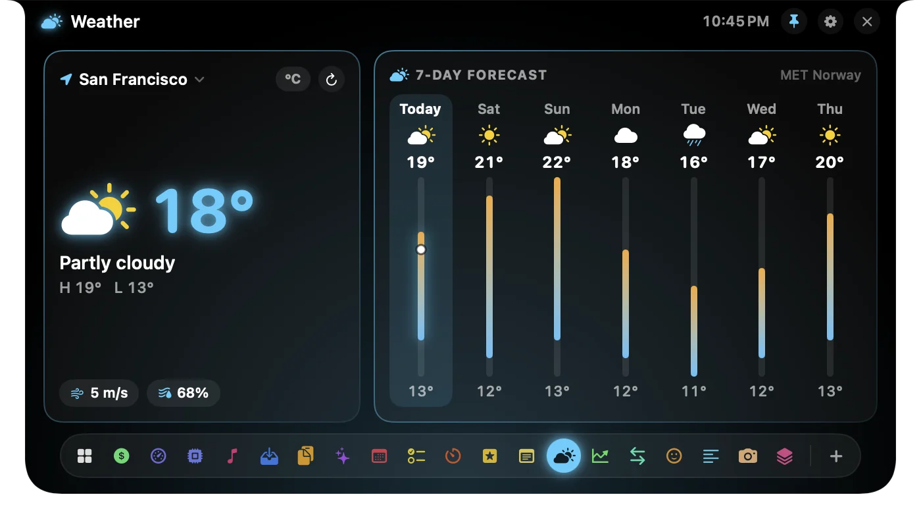This screenshot has width=921, height=507.
Task: Select the Today forecast column
Action: [x=421, y=250]
